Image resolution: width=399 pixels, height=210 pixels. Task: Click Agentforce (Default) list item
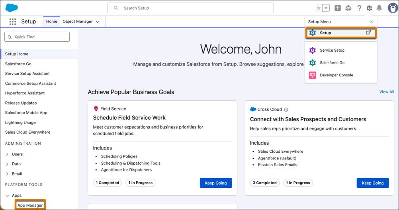pyautogui.click(x=277, y=158)
